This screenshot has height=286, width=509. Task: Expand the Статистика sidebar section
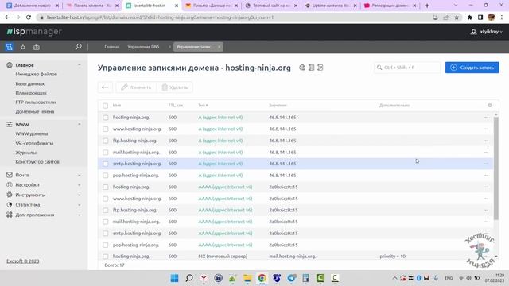80,205
